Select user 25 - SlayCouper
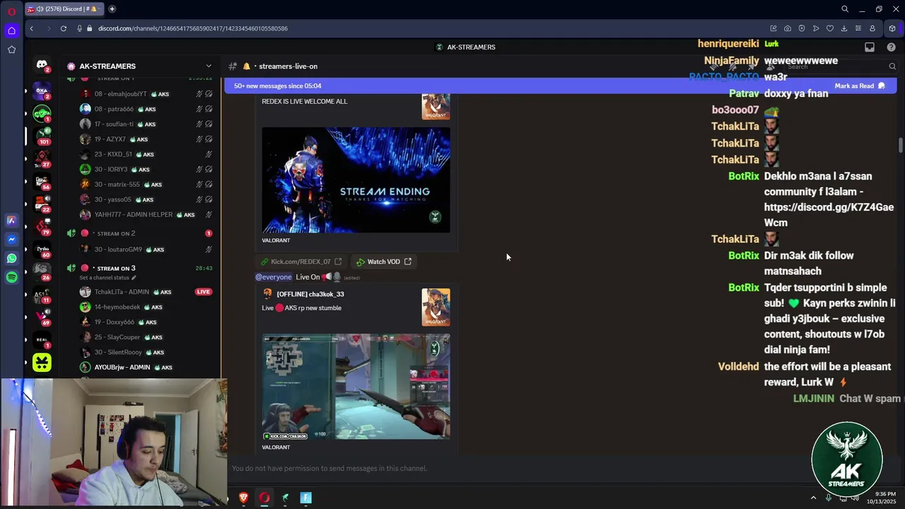Image resolution: width=905 pixels, height=509 pixels. tap(147, 337)
